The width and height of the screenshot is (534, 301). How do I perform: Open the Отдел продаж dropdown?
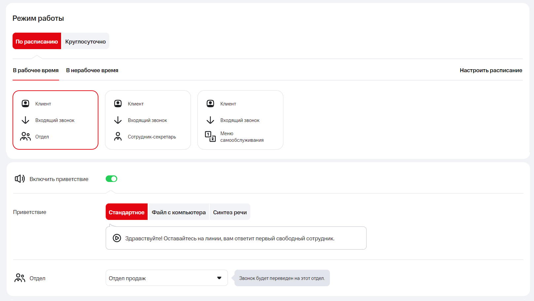162,278
